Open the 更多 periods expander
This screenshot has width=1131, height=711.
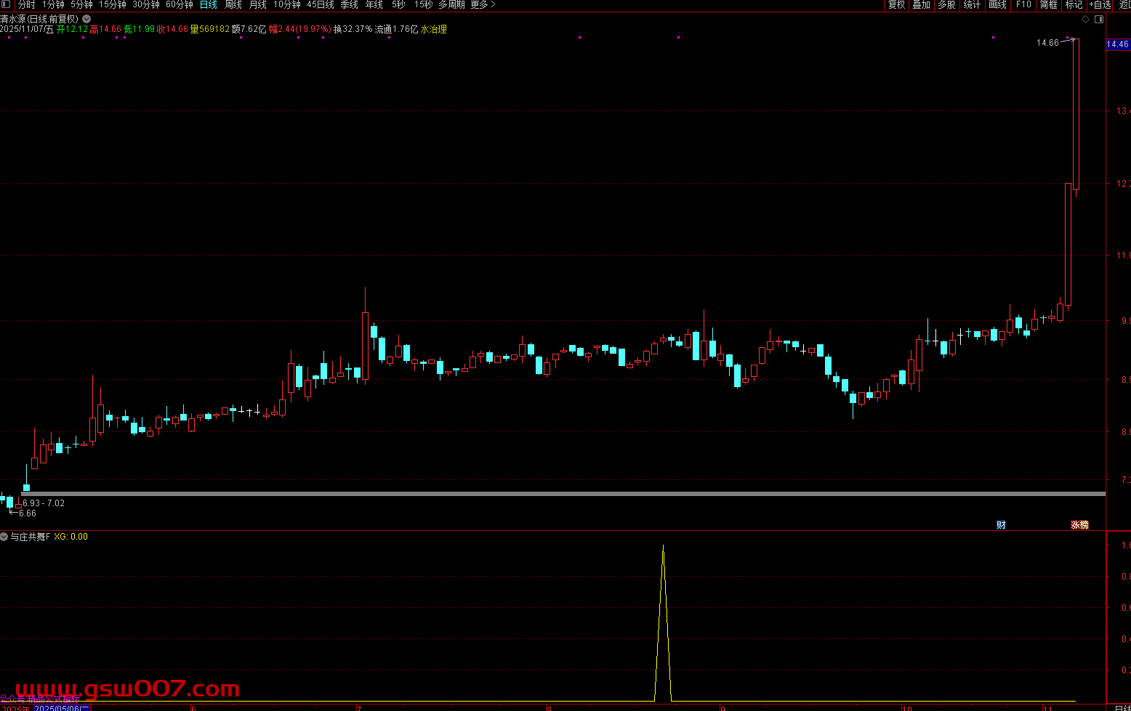(x=483, y=5)
